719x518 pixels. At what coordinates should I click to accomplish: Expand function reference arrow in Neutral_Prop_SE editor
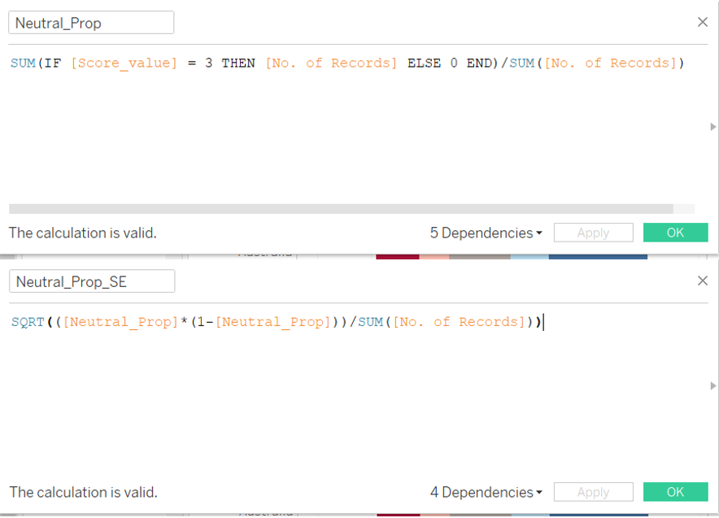(713, 386)
